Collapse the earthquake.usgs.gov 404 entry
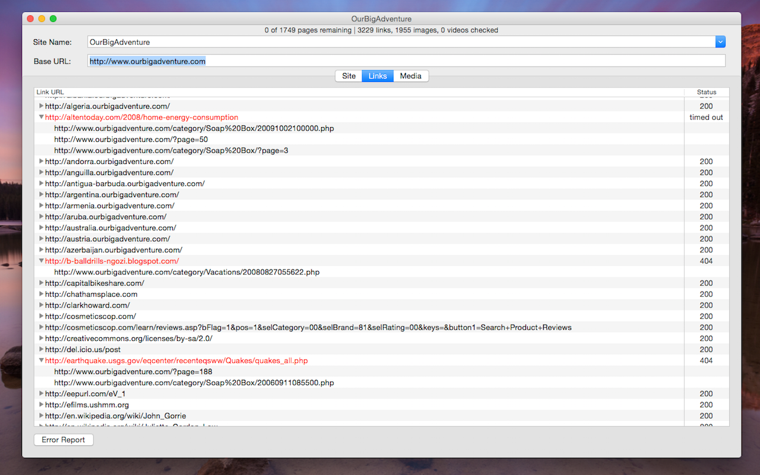 point(41,360)
